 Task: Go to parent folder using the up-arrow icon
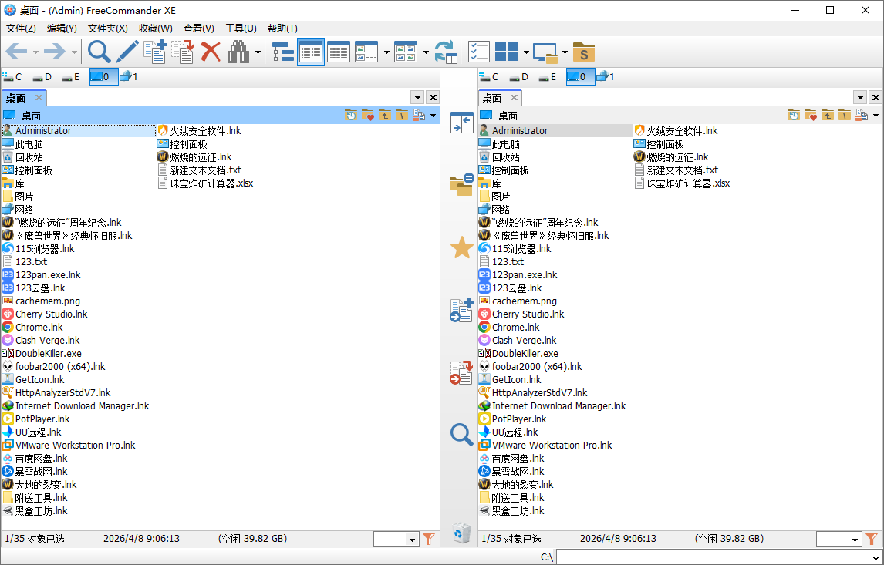pyautogui.click(x=385, y=115)
